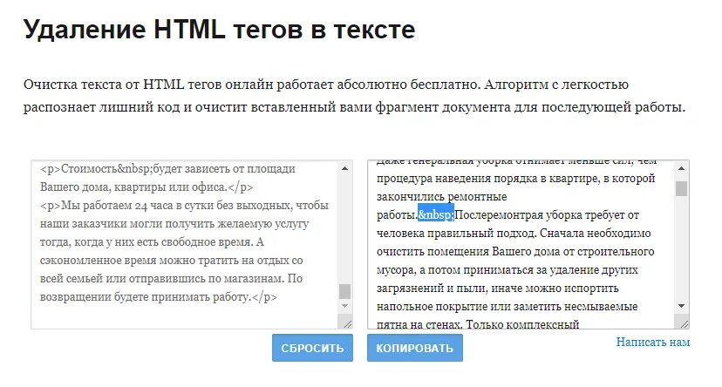Click inside the left HTML input textarea
The height and width of the screenshot is (387, 722).
pos(185,244)
